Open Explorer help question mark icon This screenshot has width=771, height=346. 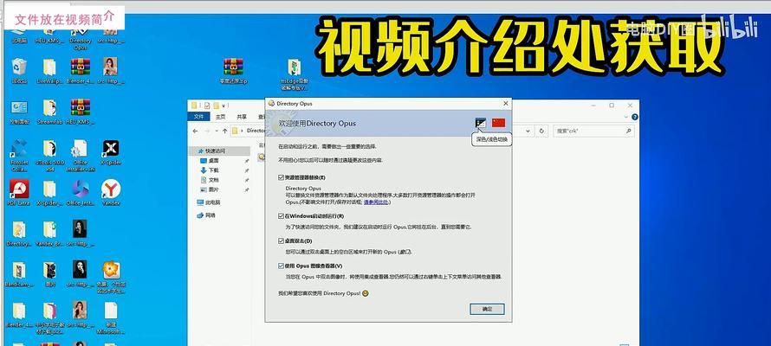point(635,117)
